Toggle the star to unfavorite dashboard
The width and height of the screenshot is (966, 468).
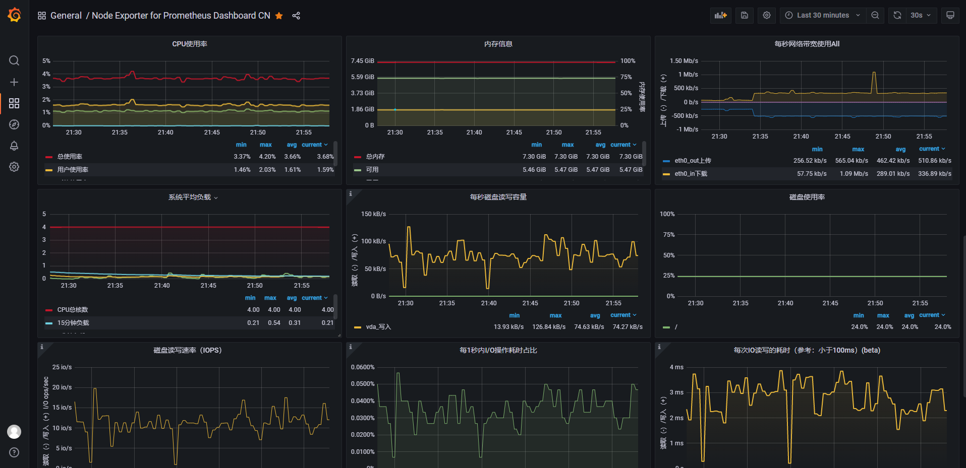(x=279, y=16)
